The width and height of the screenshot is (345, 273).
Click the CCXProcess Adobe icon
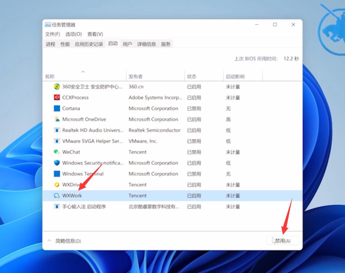tap(57, 97)
